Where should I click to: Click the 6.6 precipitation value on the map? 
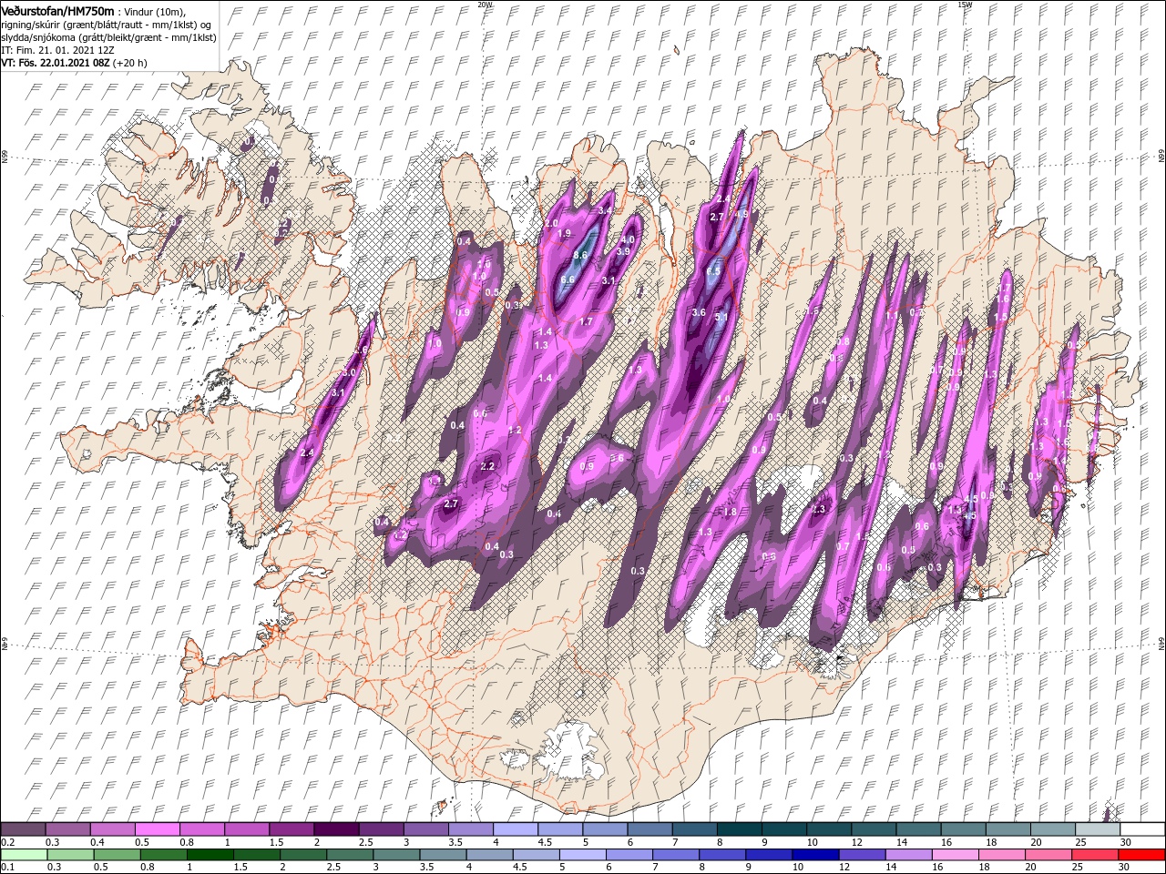[568, 279]
